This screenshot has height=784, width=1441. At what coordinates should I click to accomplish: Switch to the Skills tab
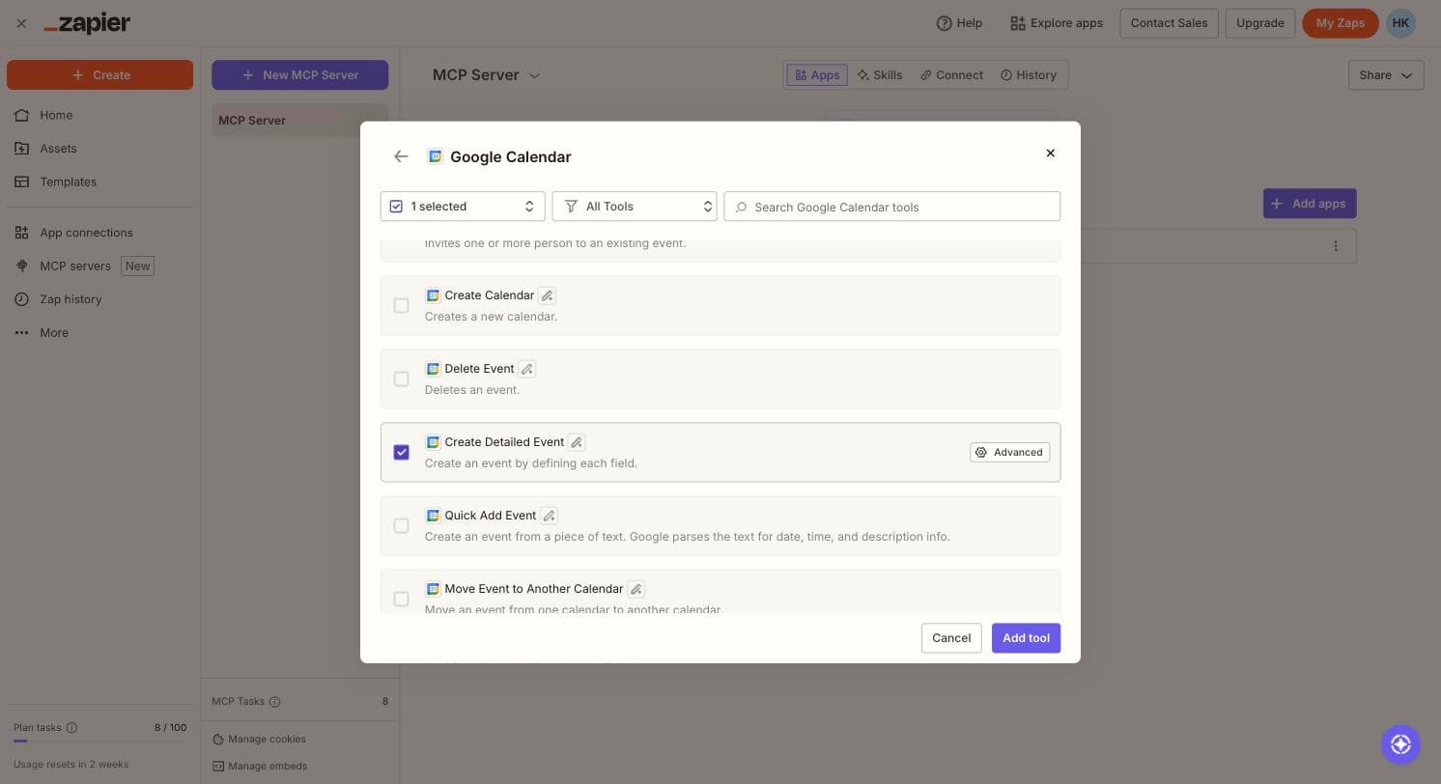880,75
